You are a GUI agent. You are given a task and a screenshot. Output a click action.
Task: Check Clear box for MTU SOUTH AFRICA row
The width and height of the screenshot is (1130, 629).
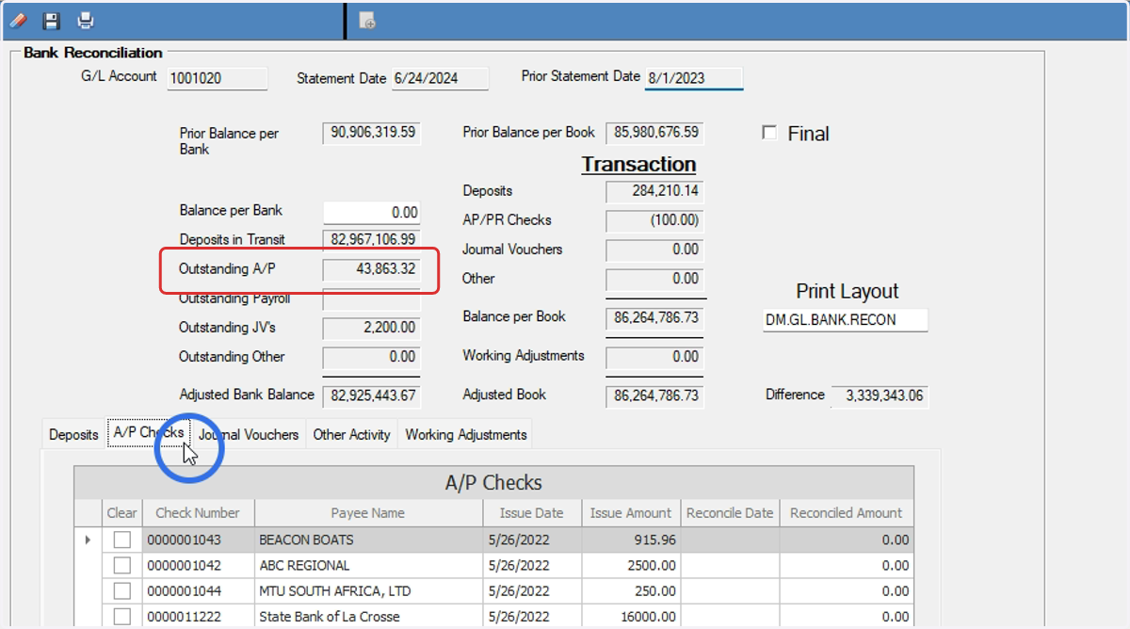tap(122, 590)
